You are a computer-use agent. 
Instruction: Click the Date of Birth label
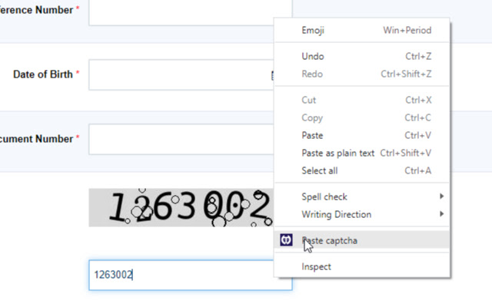(42, 74)
